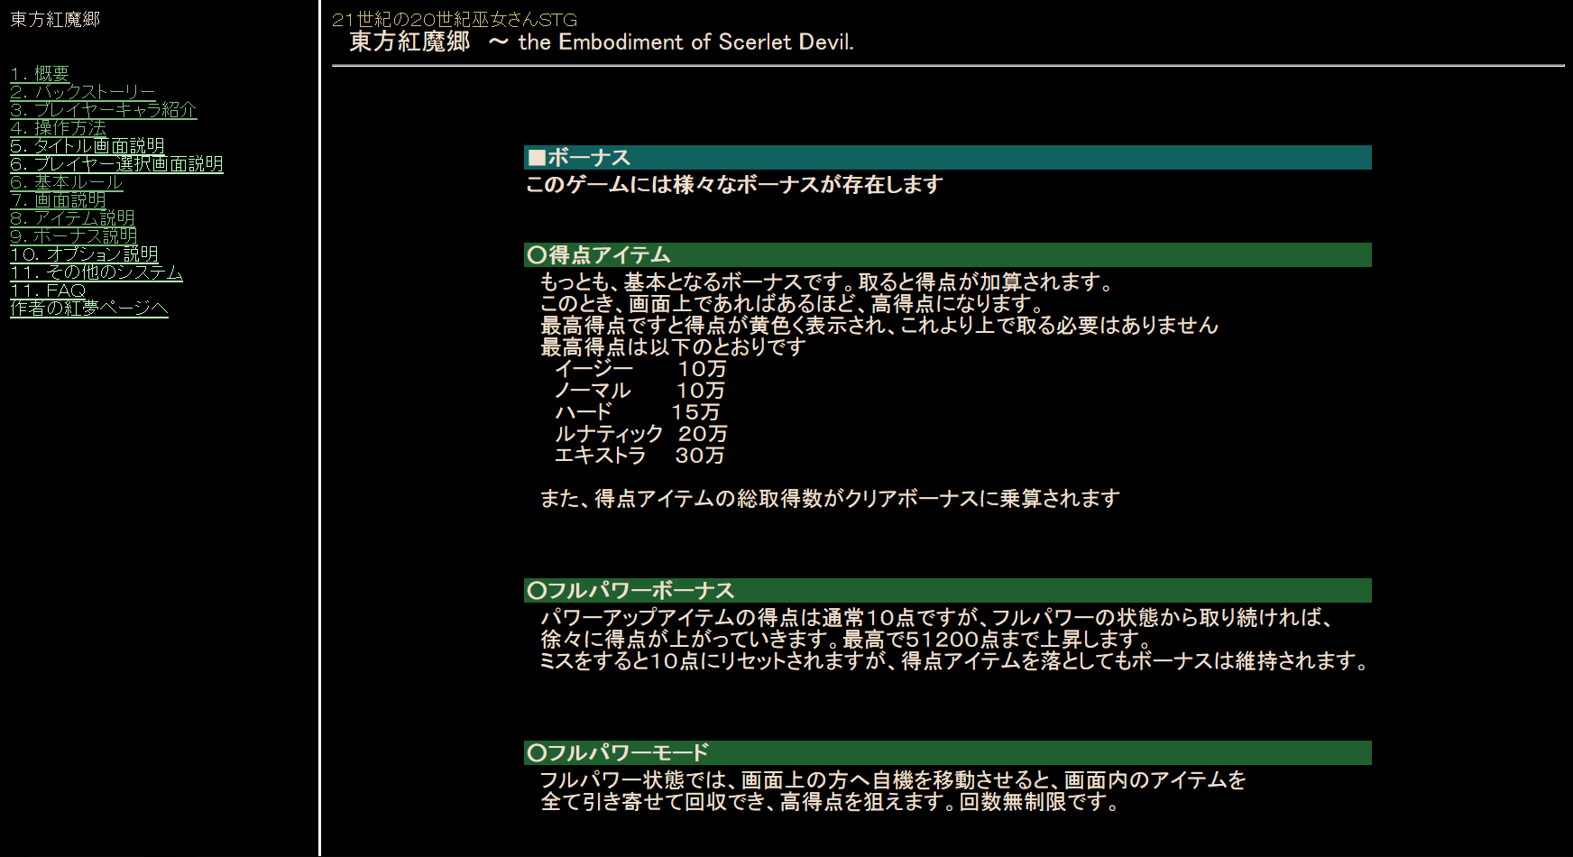
Task: Select the '4. 操作方法' link
Action: (x=59, y=128)
